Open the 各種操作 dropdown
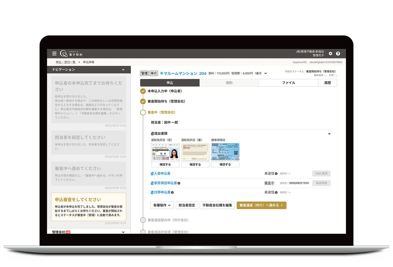This screenshot has height=267, width=393. click(x=162, y=205)
